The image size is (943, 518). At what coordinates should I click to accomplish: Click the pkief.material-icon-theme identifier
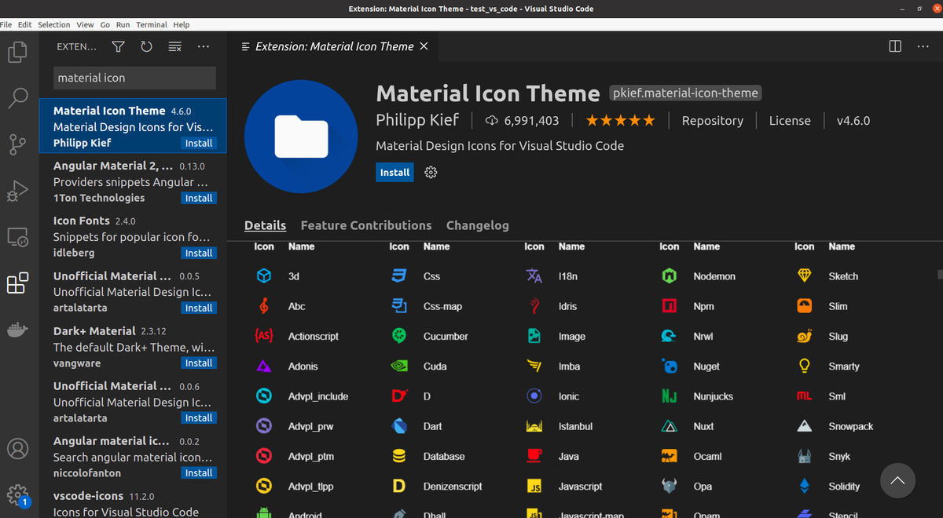point(685,93)
